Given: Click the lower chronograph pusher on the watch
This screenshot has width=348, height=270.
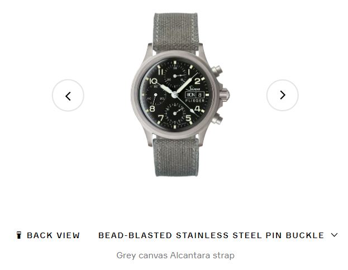Looking at the screenshot, I should tap(217, 119).
